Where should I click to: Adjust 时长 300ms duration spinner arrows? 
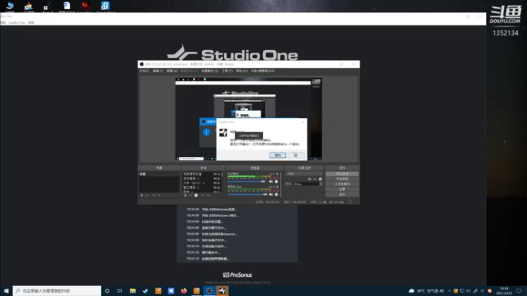click(x=321, y=184)
